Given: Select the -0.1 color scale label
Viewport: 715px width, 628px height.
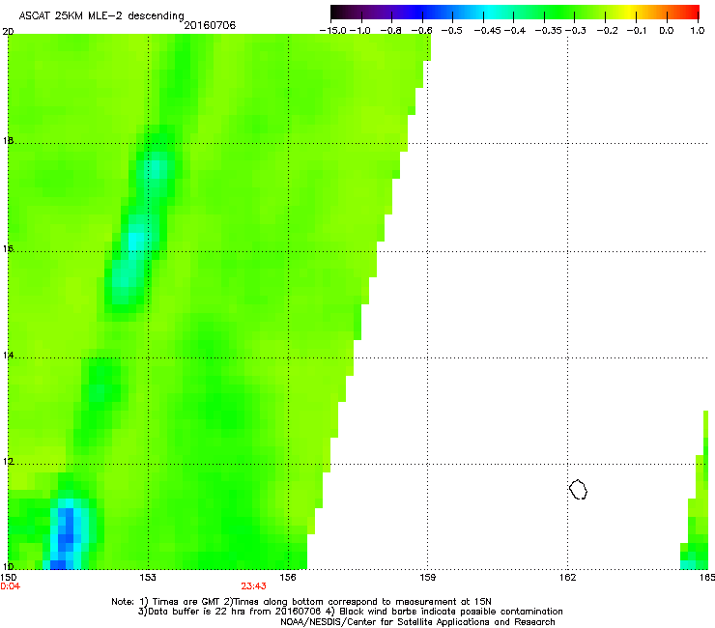Looking at the screenshot, I should tap(637, 31).
